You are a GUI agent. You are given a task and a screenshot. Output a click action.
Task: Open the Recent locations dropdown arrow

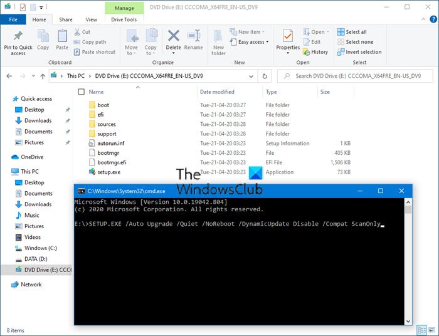click(x=33, y=76)
